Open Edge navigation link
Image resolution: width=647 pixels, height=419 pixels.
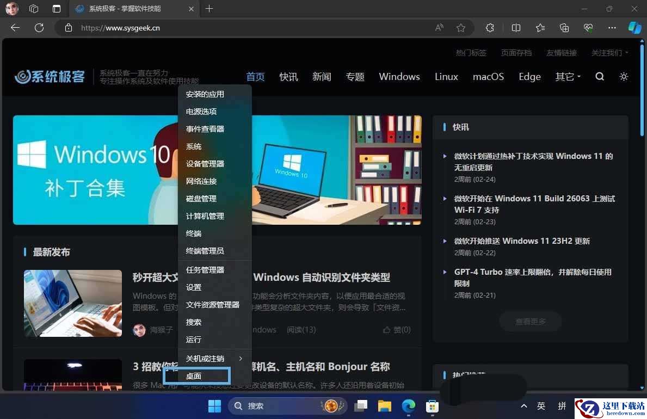pos(530,76)
